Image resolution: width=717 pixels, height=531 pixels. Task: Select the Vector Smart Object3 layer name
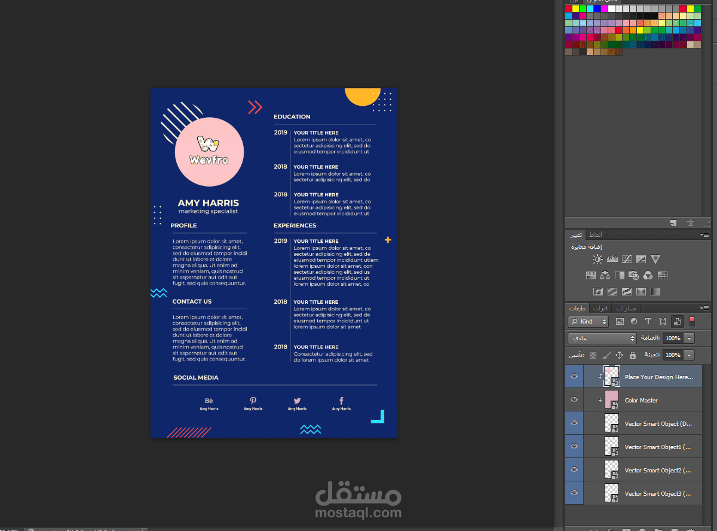point(658,493)
